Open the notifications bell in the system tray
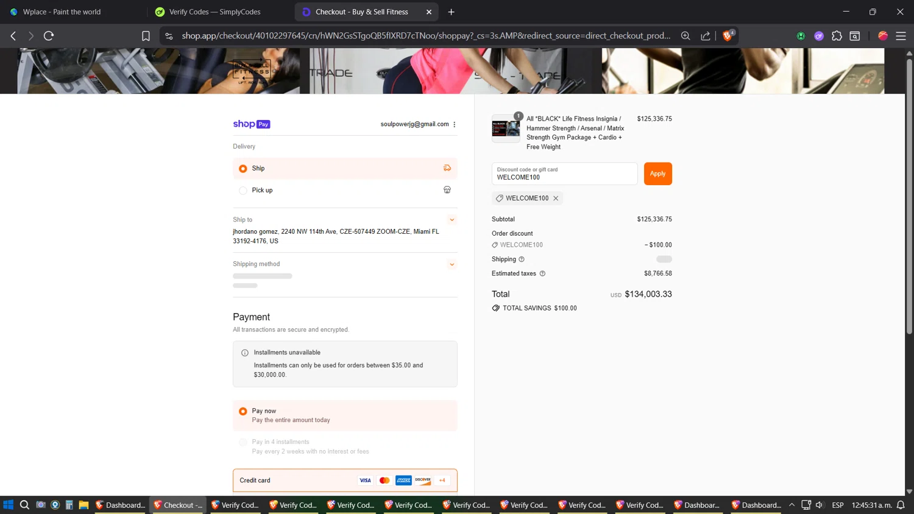The width and height of the screenshot is (914, 514). pos(901,505)
